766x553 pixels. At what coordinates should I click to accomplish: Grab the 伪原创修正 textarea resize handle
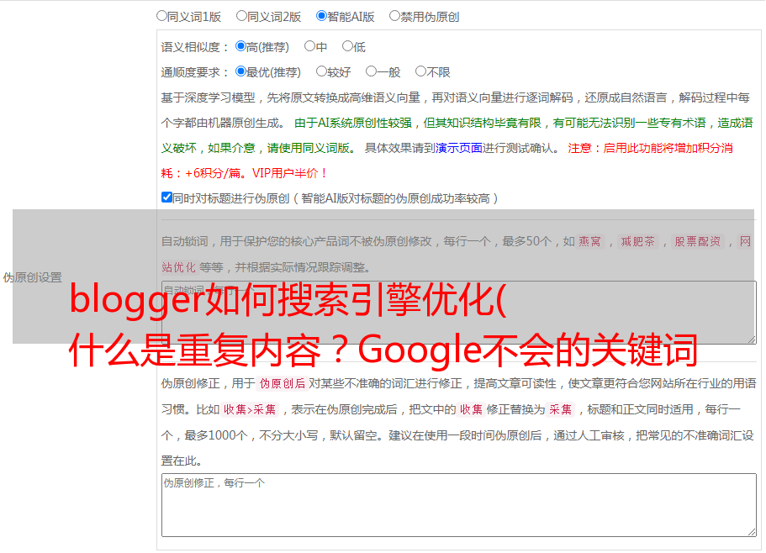click(752, 532)
